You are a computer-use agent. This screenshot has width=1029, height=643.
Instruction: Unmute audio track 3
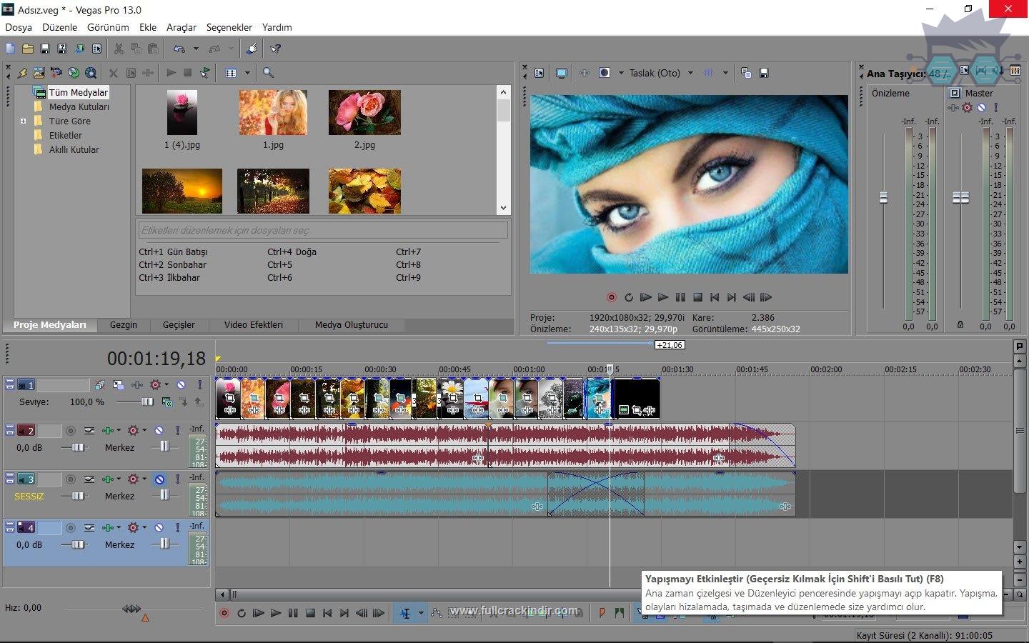pos(159,479)
